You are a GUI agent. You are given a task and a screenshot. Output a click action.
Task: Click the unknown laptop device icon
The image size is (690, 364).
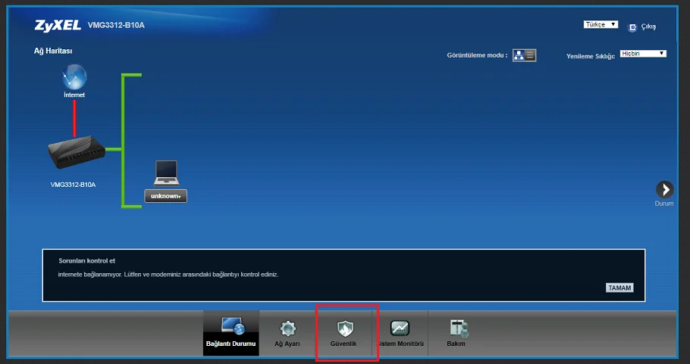pyautogui.click(x=165, y=173)
